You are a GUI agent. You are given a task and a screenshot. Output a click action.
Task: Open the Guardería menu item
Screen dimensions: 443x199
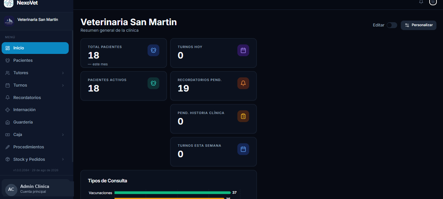coord(35,122)
